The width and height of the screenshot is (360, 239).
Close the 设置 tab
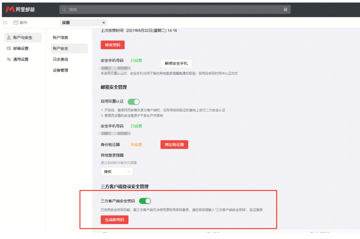coord(104,22)
